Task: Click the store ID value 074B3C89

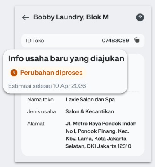Action: 115,41
